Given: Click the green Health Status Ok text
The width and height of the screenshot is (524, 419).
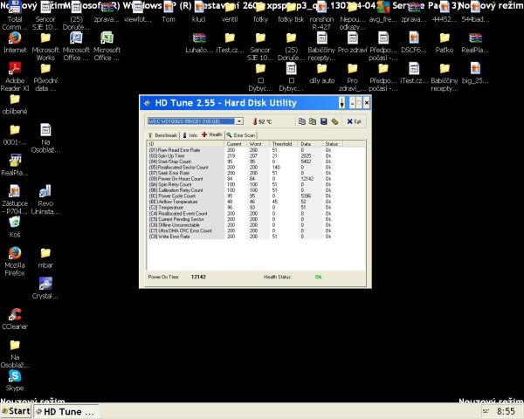Looking at the screenshot, I should [x=318, y=277].
